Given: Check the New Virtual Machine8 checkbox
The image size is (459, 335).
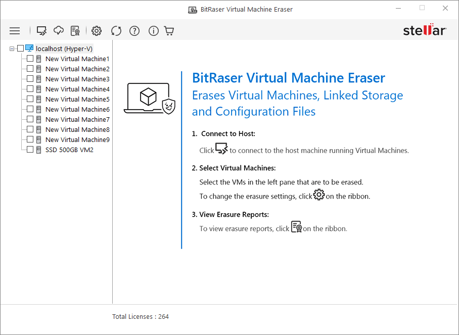Looking at the screenshot, I should pyautogui.click(x=30, y=129).
